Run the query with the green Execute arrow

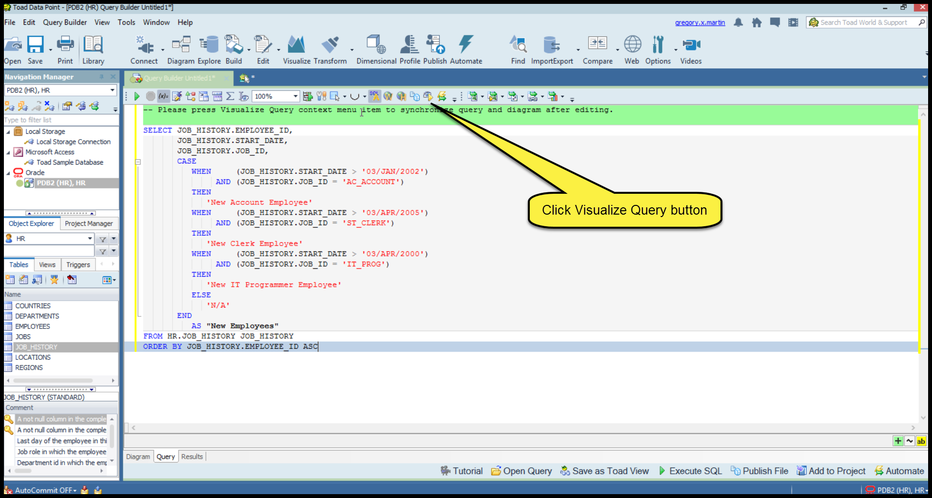137,96
